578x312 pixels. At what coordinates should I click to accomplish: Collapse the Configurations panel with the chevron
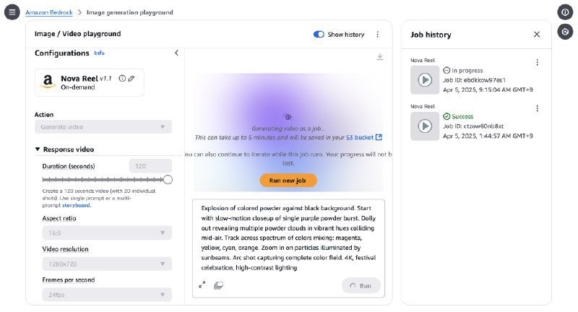pos(176,53)
